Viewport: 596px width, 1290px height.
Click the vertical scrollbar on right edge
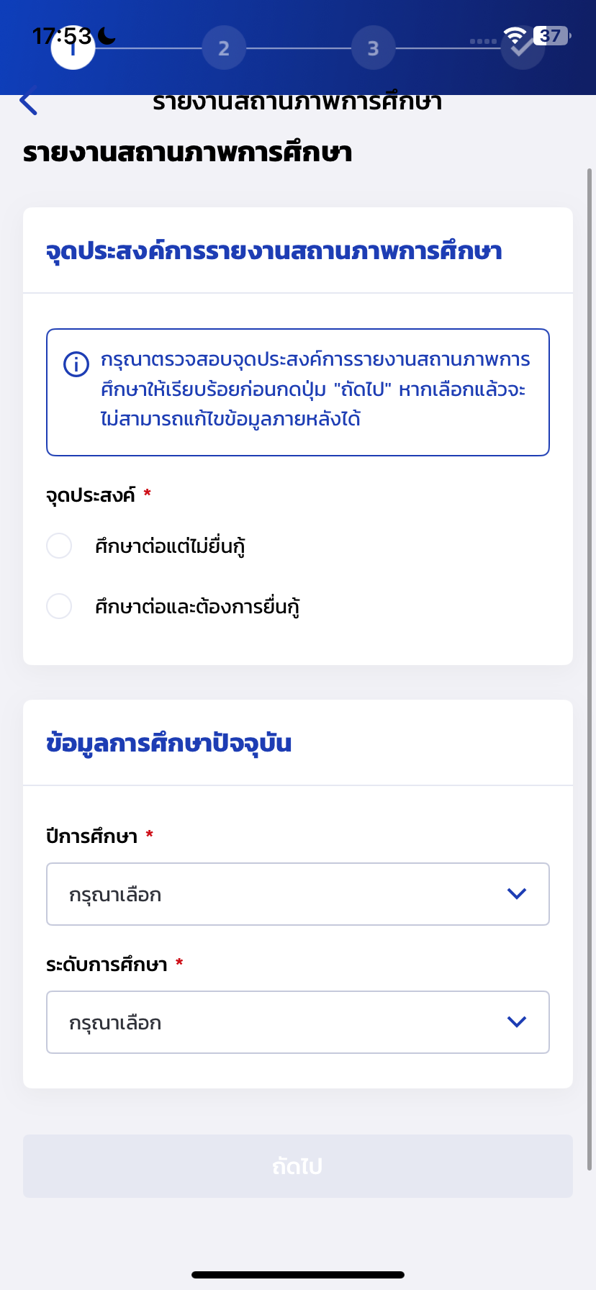pos(590,669)
